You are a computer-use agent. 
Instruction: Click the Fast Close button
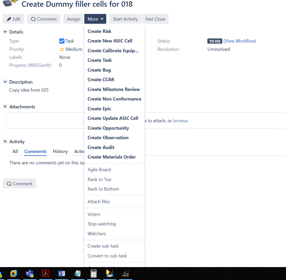[x=155, y=19]
